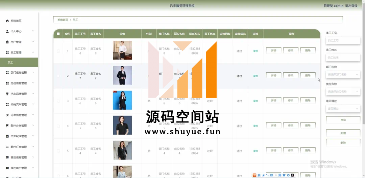Click the punctuation icon in input toolbar

coord(267,175)
